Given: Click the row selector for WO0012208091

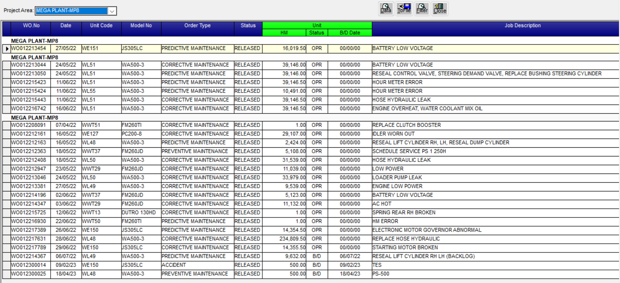Looking at the screenshot, I should click(x=6, y=125).
